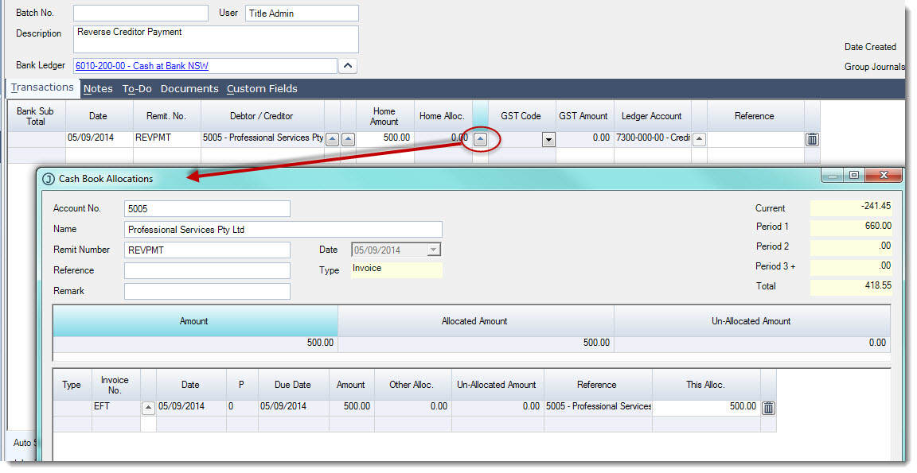
Task: Open the GST Code dropdown
Action: point(548,140)
